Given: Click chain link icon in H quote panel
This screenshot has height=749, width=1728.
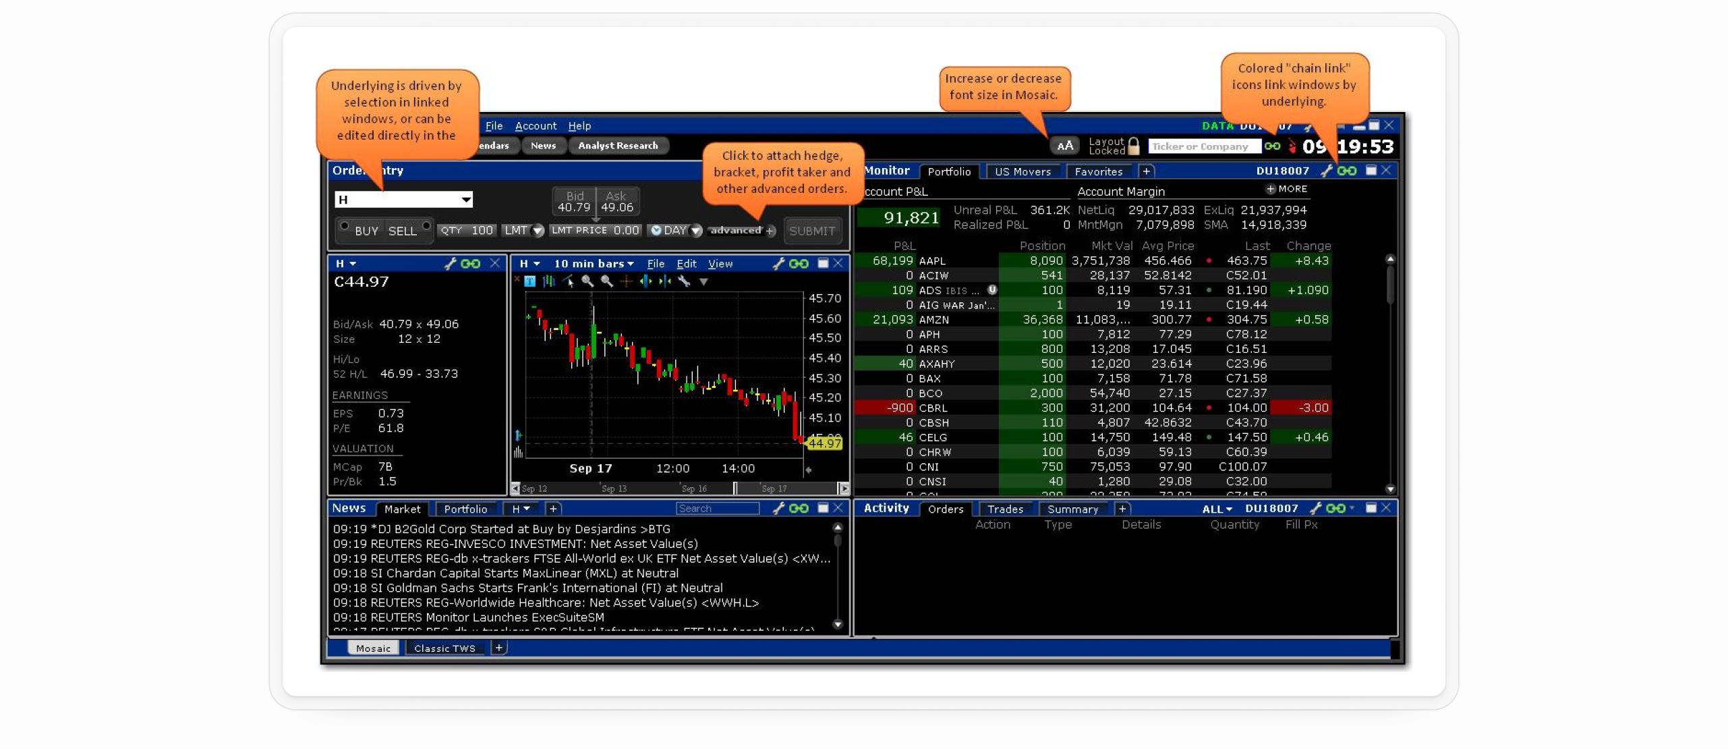Looking at the screenshot, I should (x=470, y=264).
